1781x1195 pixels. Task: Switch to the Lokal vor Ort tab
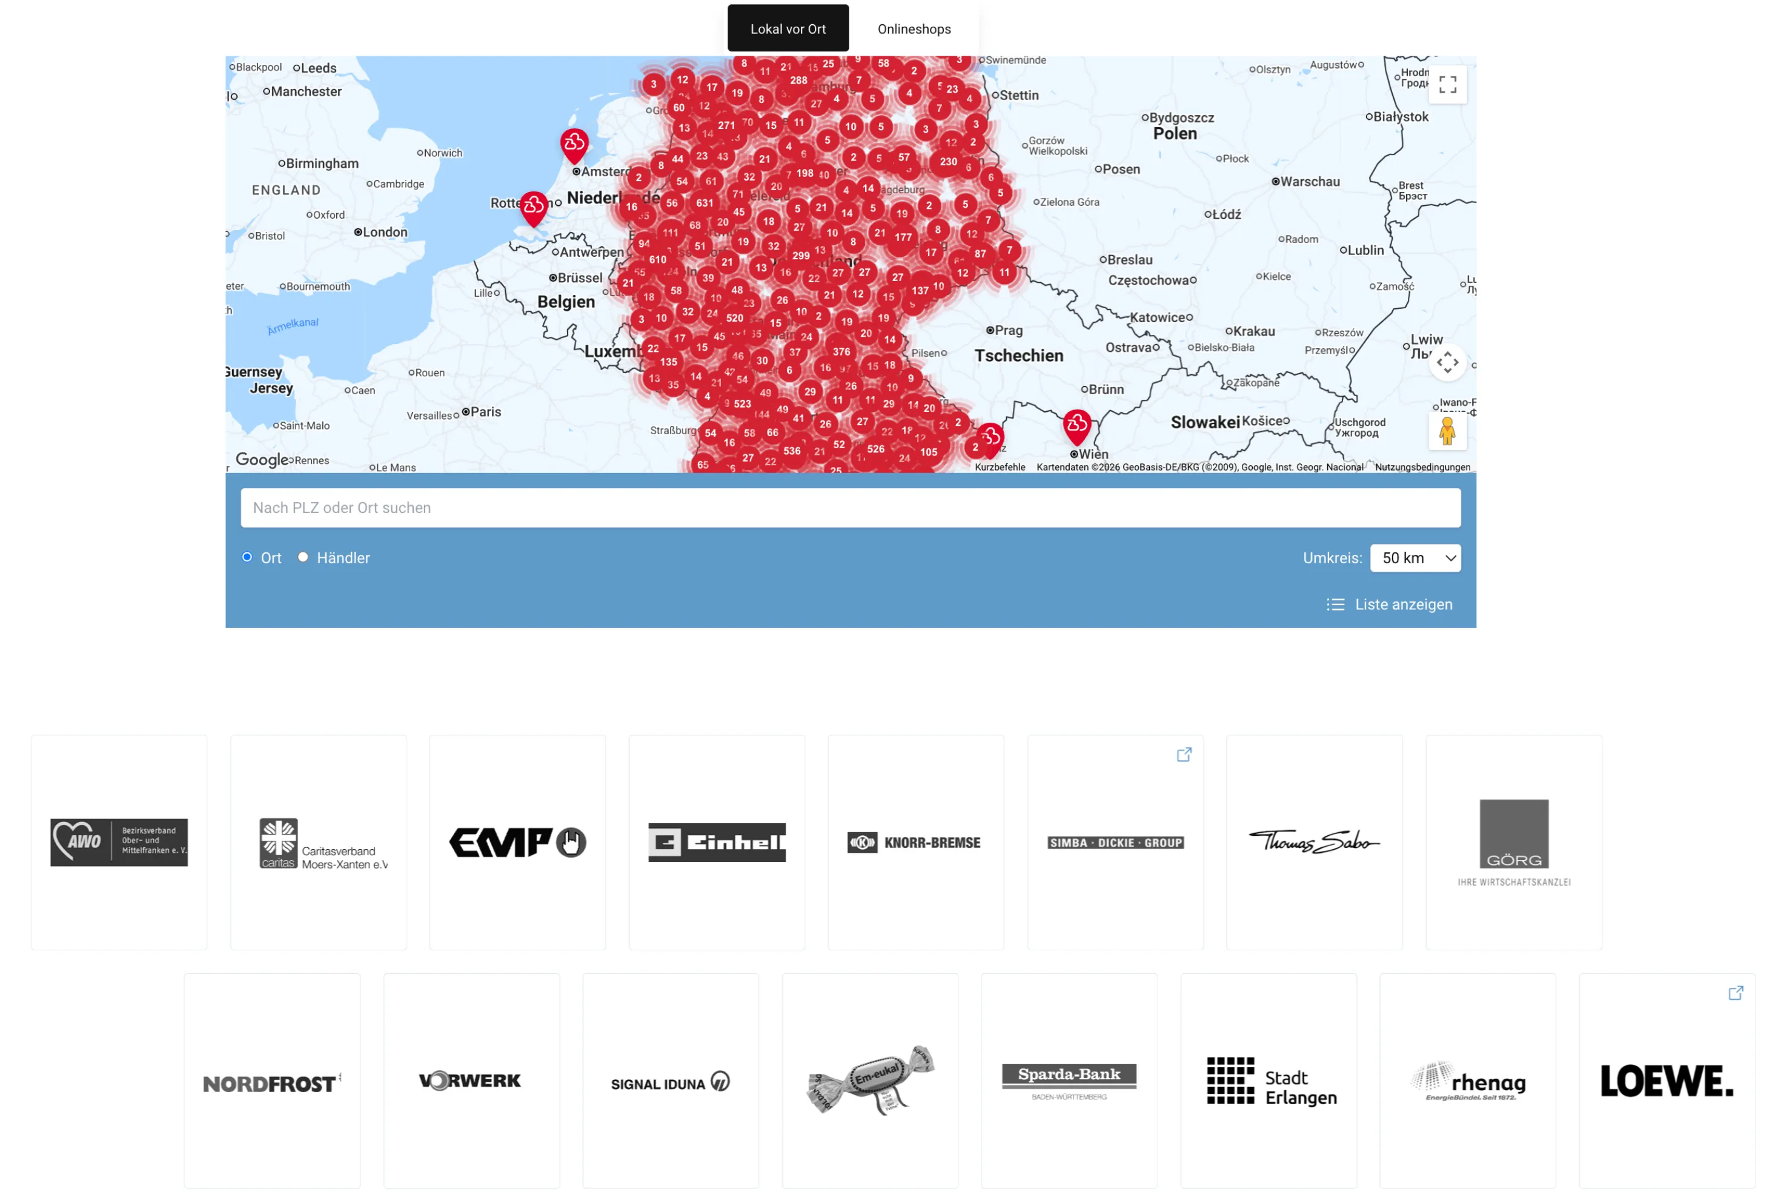point(788,29)
